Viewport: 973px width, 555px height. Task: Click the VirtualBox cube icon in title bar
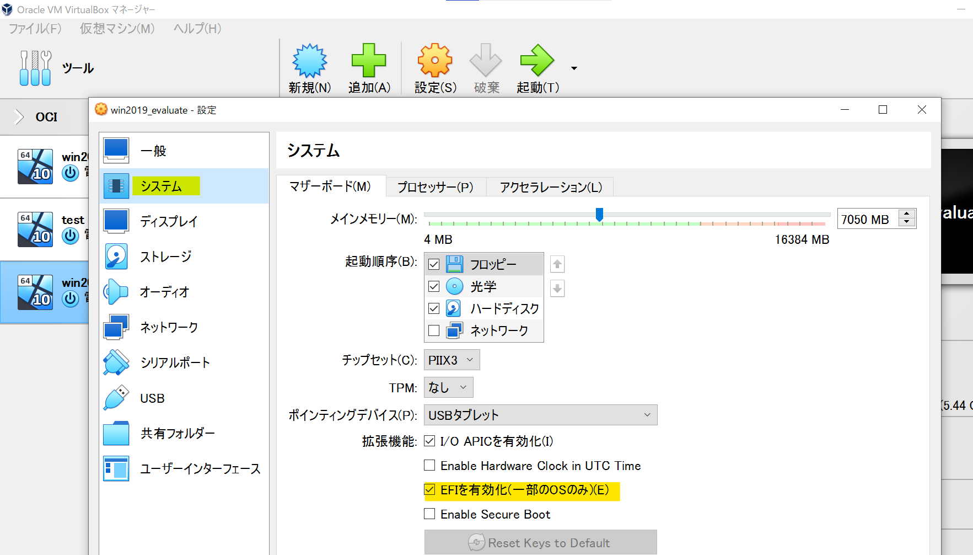click(7, 9)
